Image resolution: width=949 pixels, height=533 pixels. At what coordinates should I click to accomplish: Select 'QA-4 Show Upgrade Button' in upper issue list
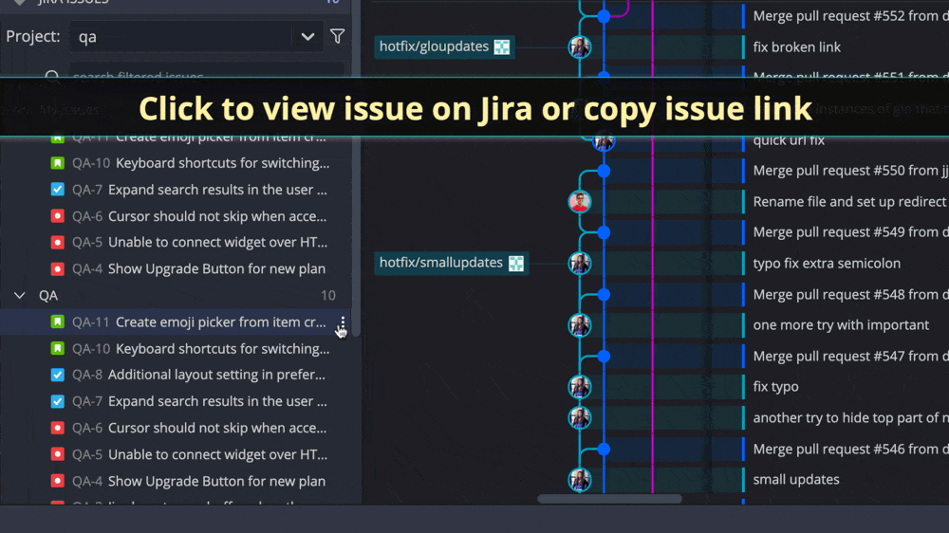[x=198, y=268]
